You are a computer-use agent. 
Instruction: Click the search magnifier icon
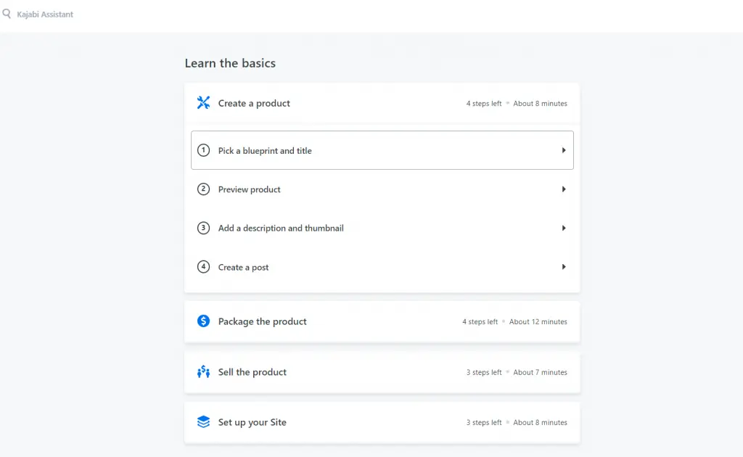(7, 14)
